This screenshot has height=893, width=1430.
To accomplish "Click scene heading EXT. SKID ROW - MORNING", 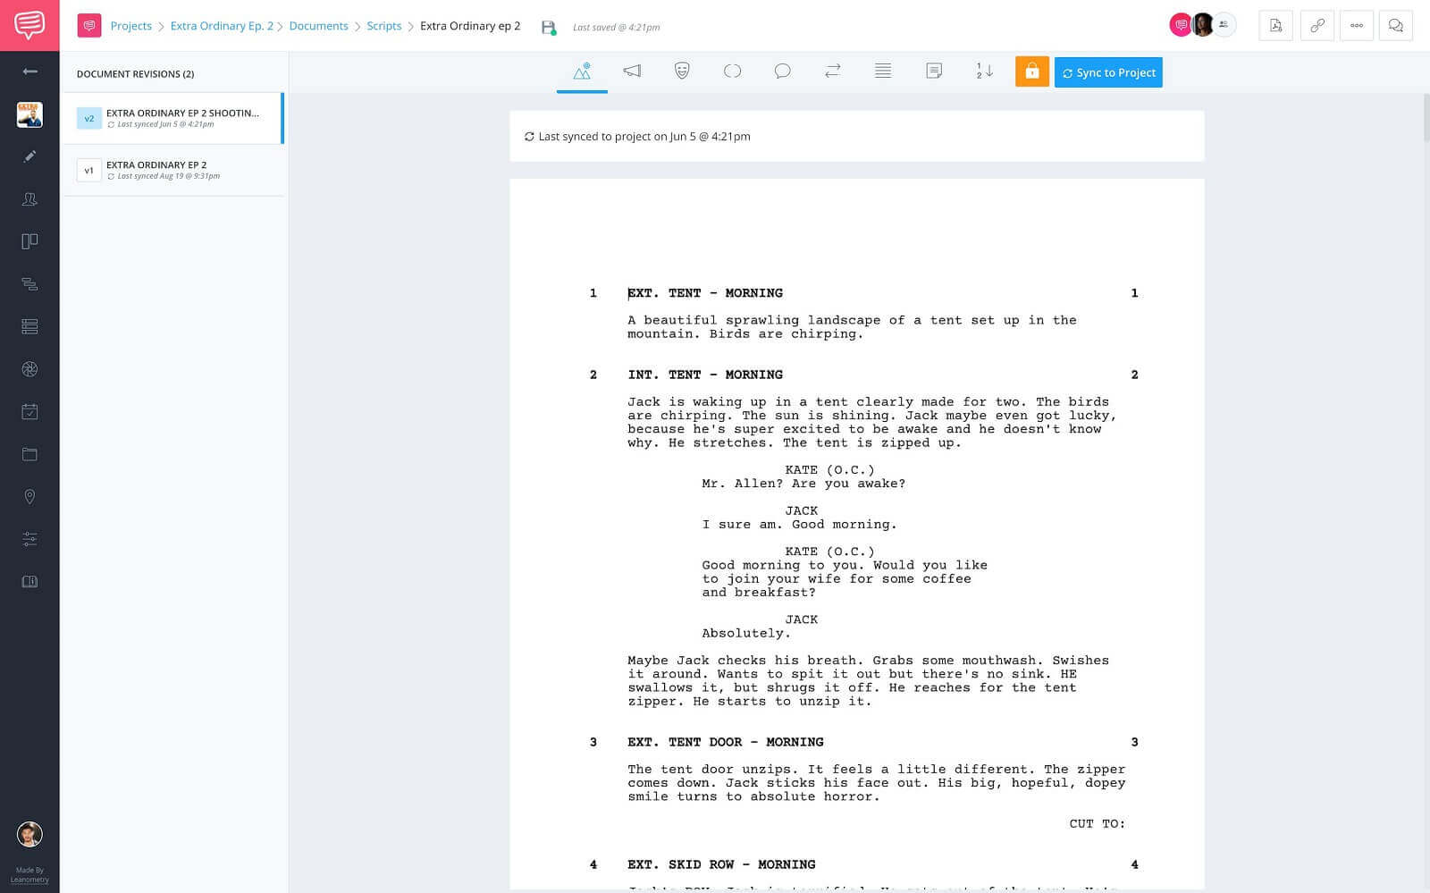I will click(x=721, y=864).
